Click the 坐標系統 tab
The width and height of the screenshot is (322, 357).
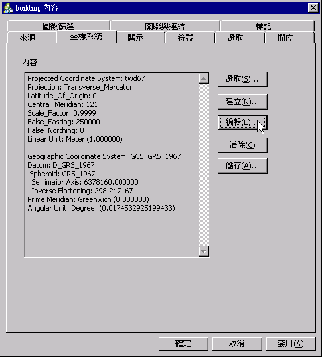tap(86, 37)
